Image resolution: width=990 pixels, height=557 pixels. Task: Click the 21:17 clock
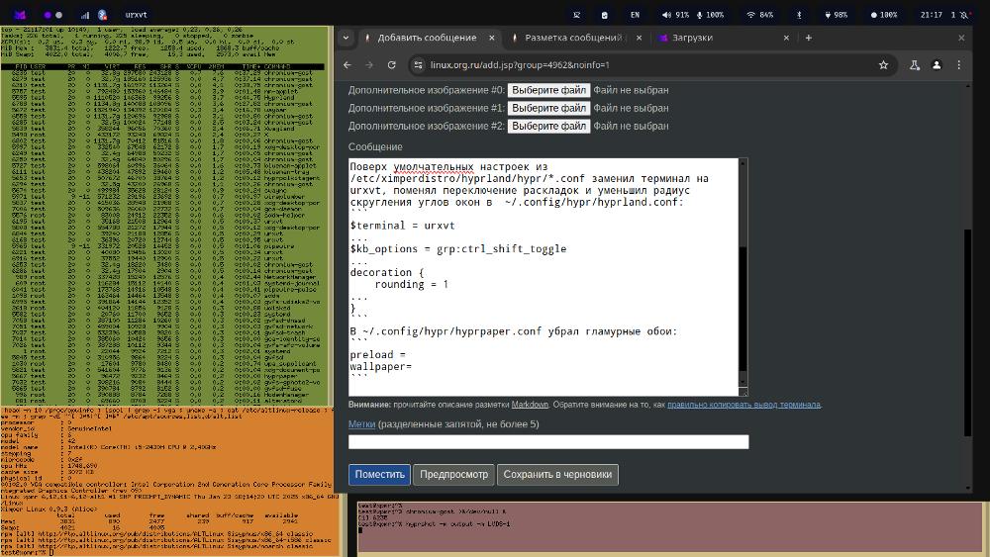click(x=931, y=15)
